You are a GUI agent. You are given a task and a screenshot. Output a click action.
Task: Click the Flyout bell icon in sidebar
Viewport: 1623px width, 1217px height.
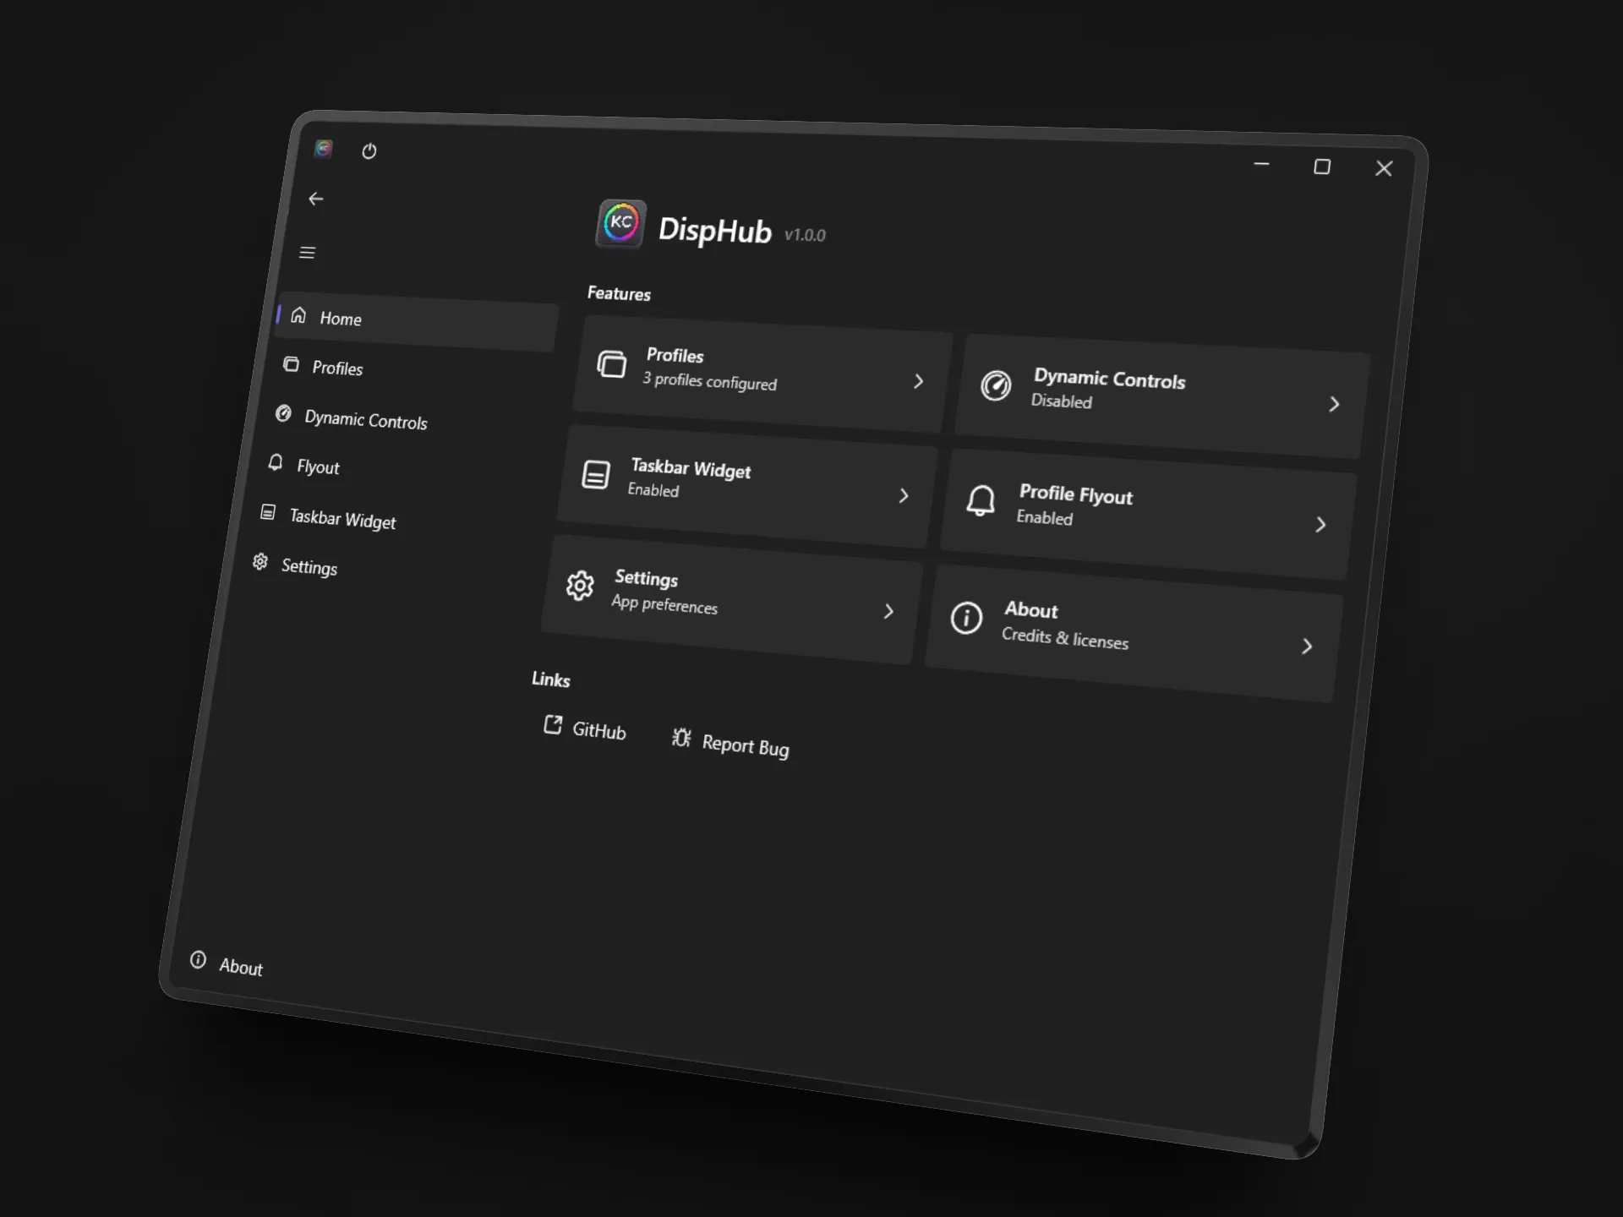click(x=276, y=462)
